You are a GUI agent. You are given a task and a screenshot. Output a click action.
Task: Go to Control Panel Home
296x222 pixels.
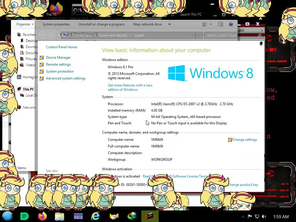62,47
